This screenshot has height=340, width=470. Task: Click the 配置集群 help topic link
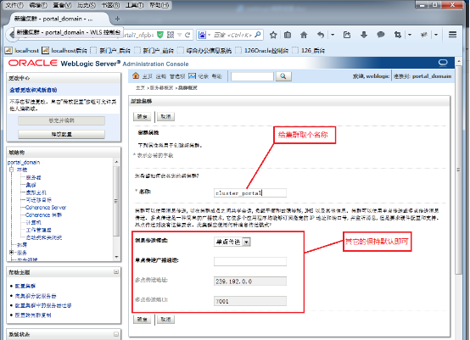25,286
